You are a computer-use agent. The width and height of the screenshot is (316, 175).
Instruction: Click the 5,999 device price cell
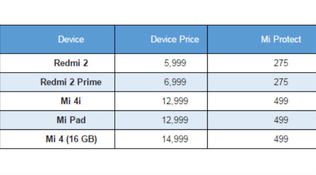[x=175, y=63]
